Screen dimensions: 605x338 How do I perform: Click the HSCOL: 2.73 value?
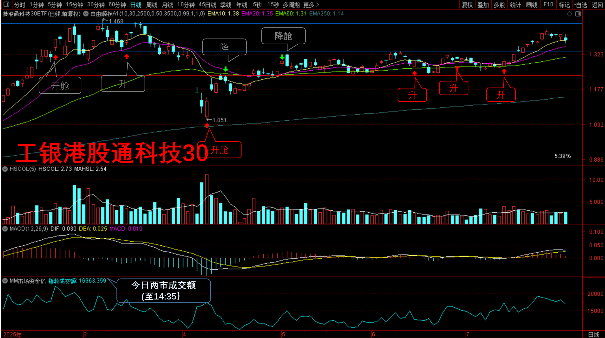pyautogui.click(x=55, y=169)
